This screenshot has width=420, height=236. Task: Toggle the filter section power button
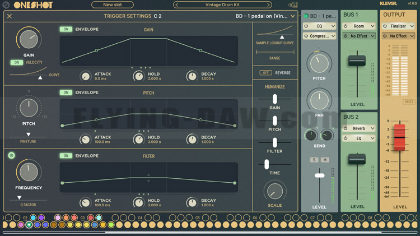(11, 155)
